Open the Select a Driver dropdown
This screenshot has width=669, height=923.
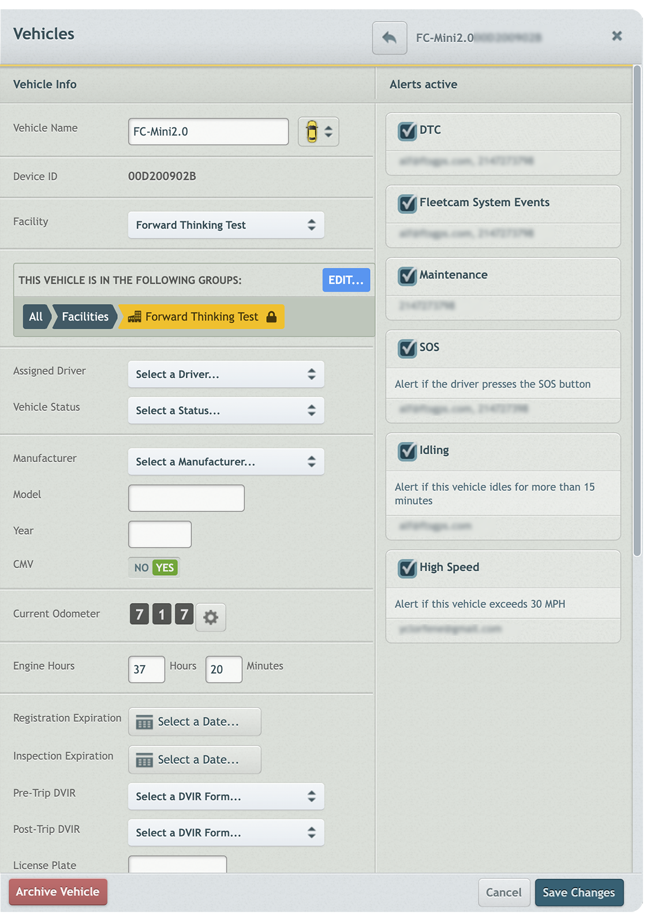tap(226, 374)
